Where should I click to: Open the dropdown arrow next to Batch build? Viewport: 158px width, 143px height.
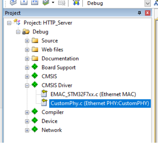(x=53, y=3)
